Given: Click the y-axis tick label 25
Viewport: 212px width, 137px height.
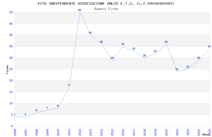Looking at the screenshot, I should (11, 69).
